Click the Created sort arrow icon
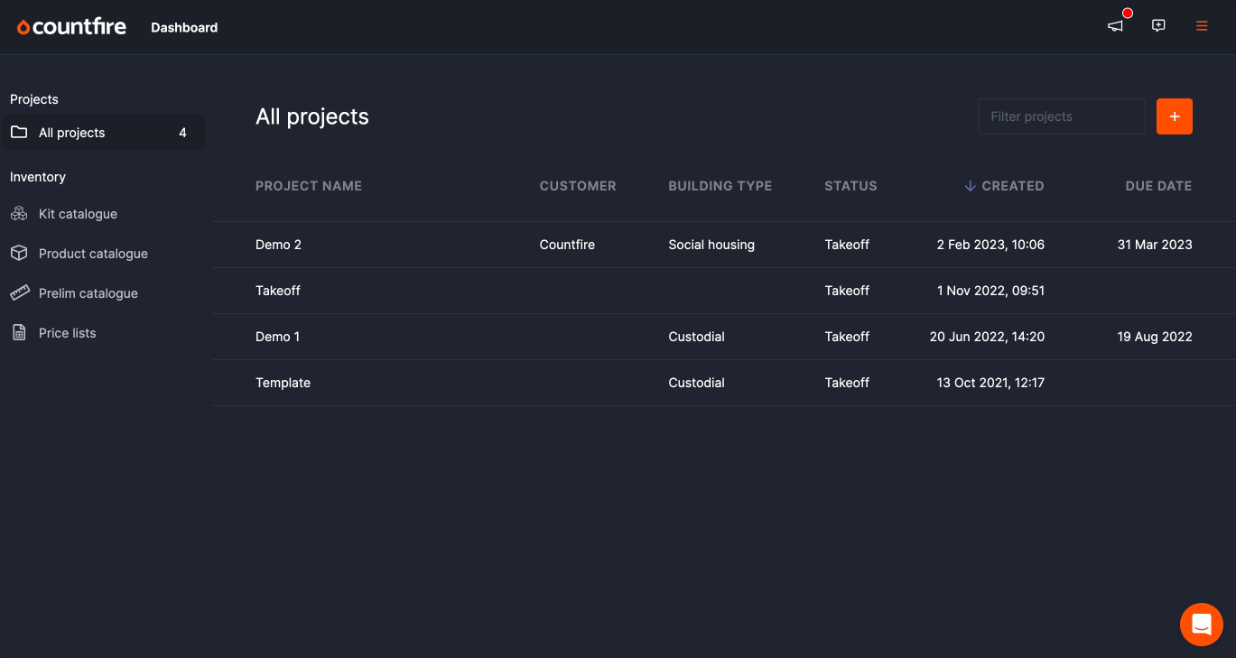 click(971, 186)
